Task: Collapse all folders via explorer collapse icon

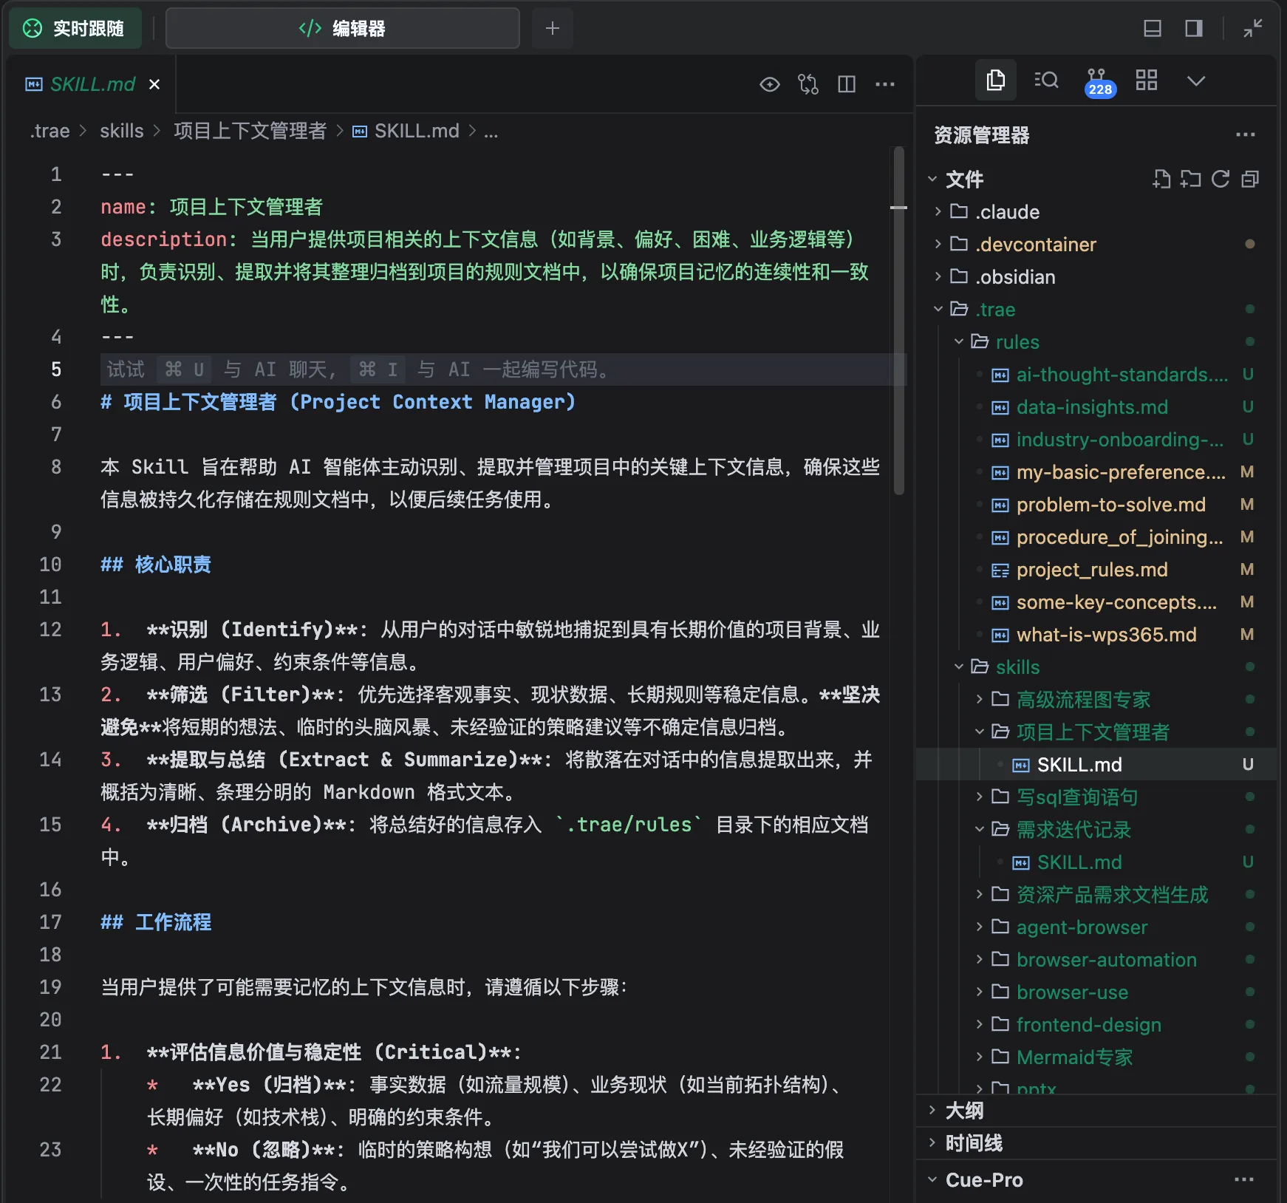Action: pos(1249,179)
